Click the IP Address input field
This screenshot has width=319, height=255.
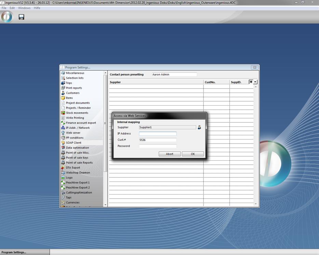pyautogui.click(x=158, y=134)
